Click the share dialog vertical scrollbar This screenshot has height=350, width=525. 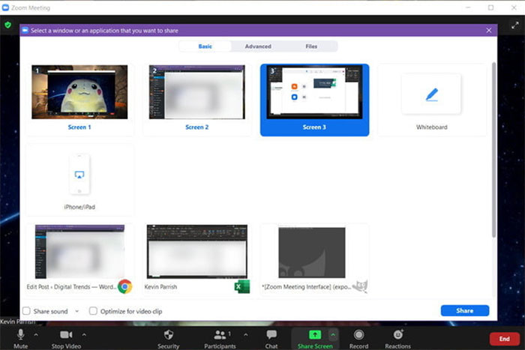click(x=493, y=150)
